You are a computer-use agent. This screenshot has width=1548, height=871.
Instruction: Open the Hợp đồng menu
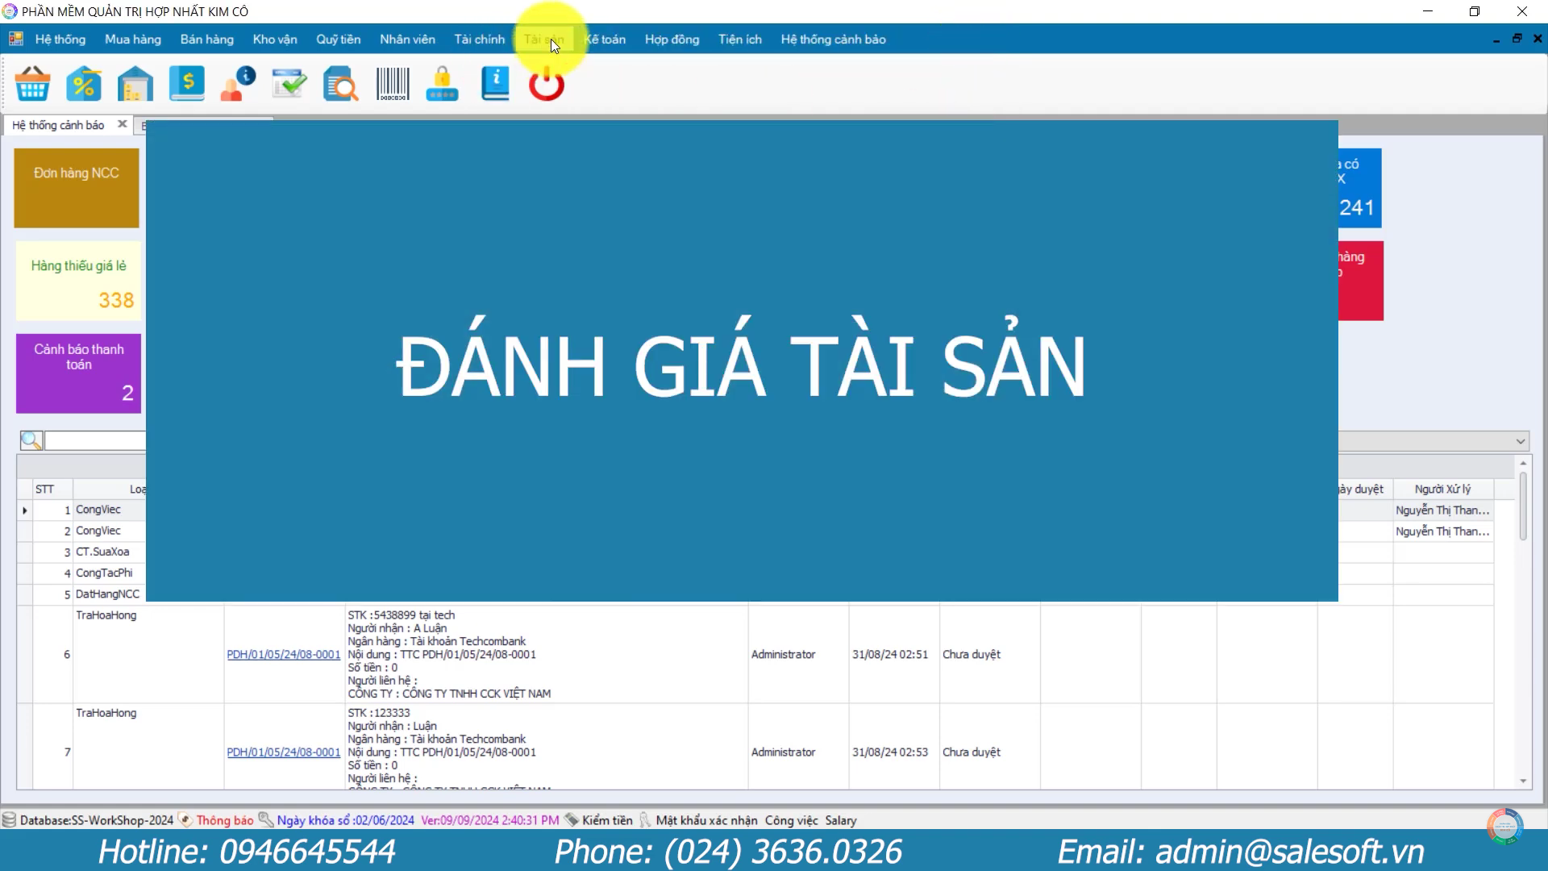pyautogui.click(x=672, y=39)
